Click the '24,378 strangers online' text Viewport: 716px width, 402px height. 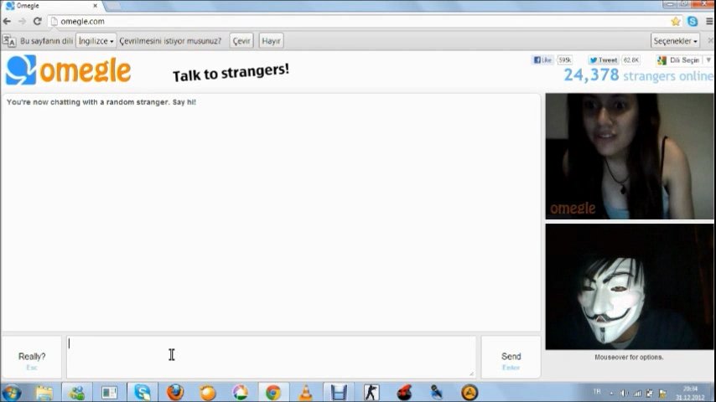[638, 75]
